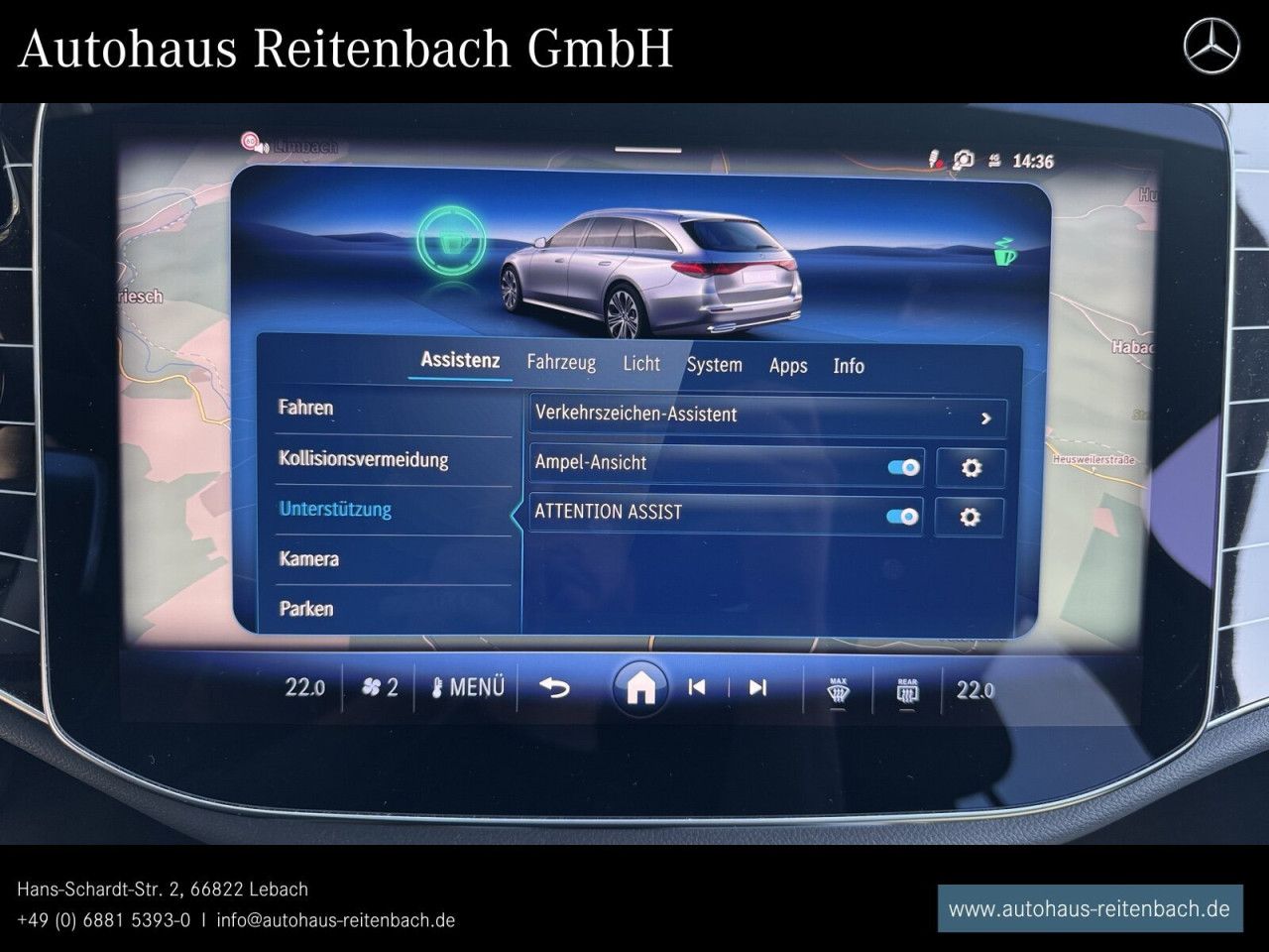Switch to the Fahrzeug tab
1269x952 pixels.
point(561,362)
